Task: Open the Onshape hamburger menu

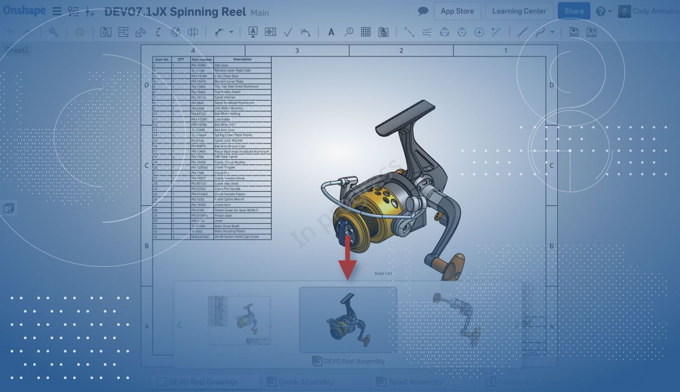Action: pos(57,12)
